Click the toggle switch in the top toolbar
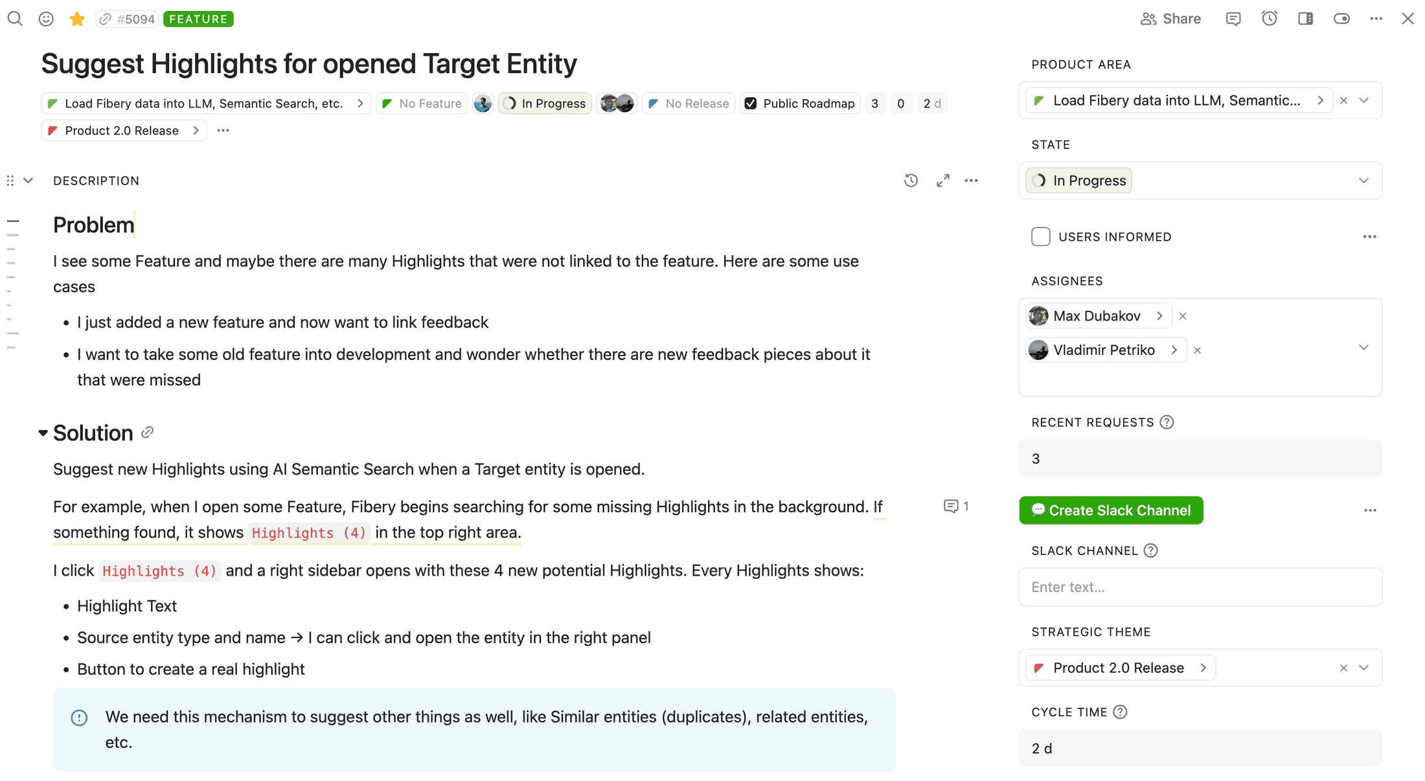The height and width of the screenshot is (781, 1425). 1341,19
